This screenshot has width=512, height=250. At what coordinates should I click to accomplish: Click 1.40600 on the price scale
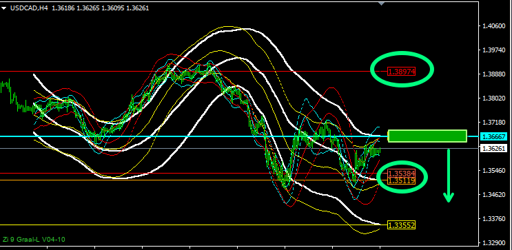point(494,25)
